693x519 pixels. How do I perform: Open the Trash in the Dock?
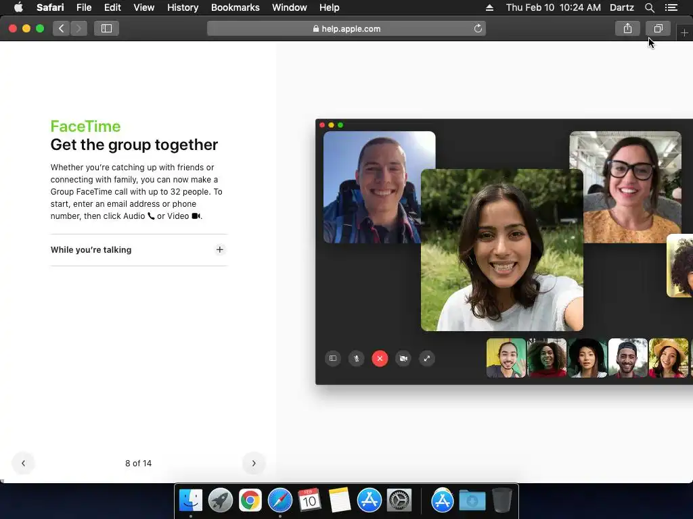click(502, 501)
